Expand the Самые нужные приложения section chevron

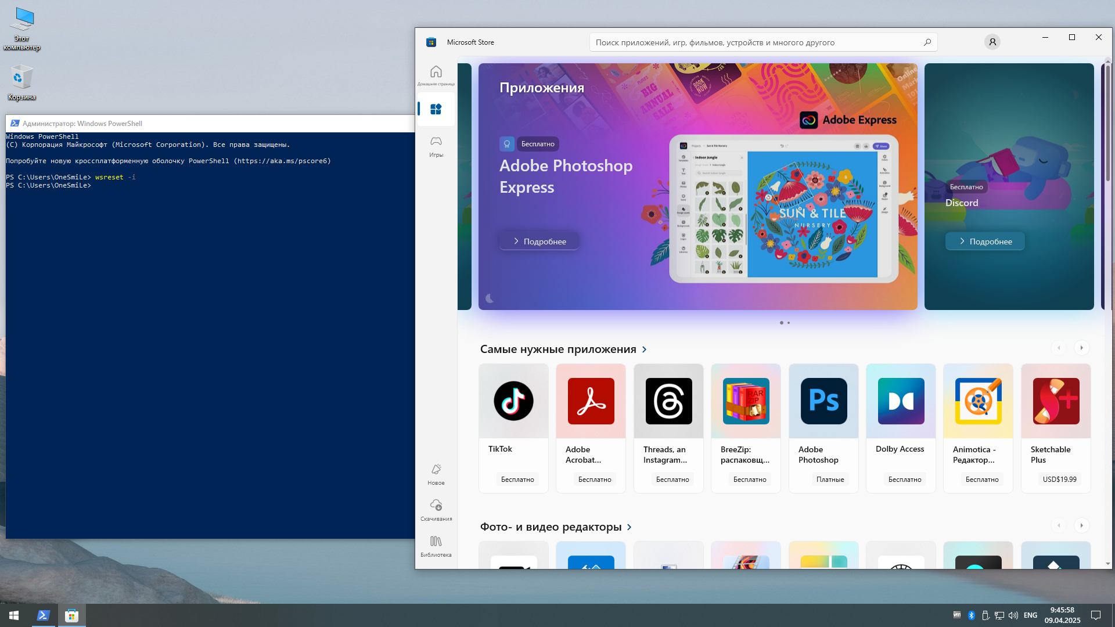(644, 349)
